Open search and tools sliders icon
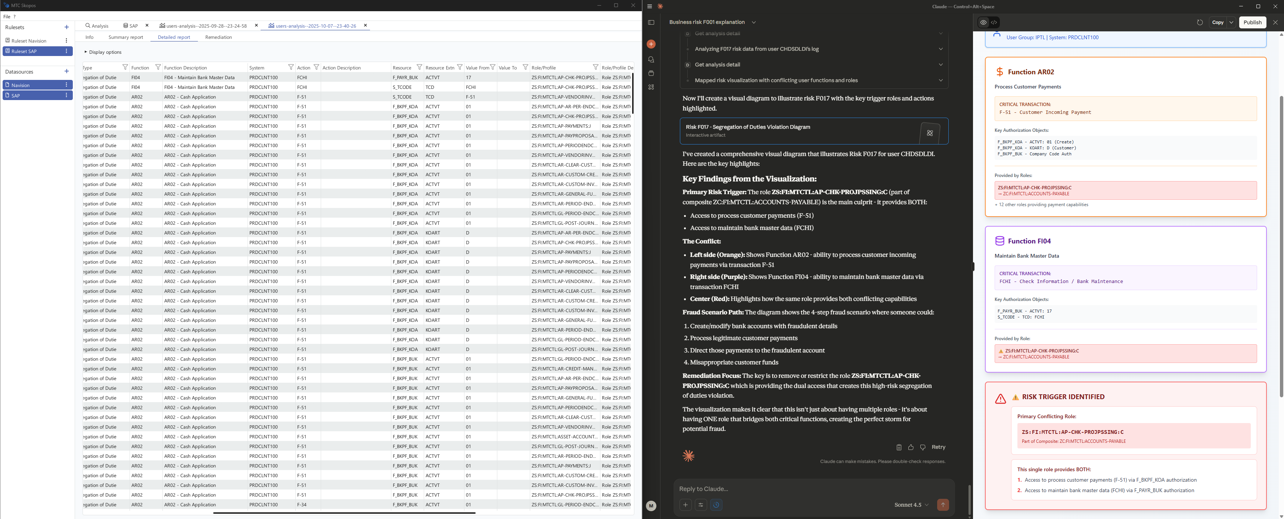The image size is (1284, 519). (701, 504)
